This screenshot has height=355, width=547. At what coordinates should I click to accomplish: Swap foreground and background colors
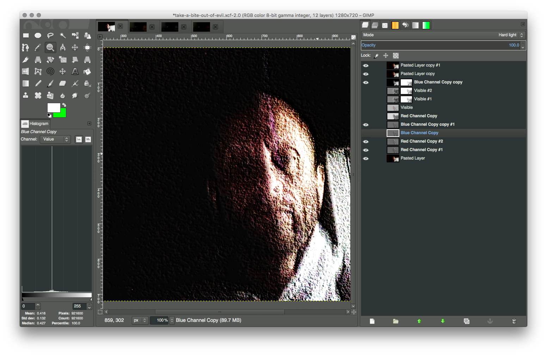(64, 105)
